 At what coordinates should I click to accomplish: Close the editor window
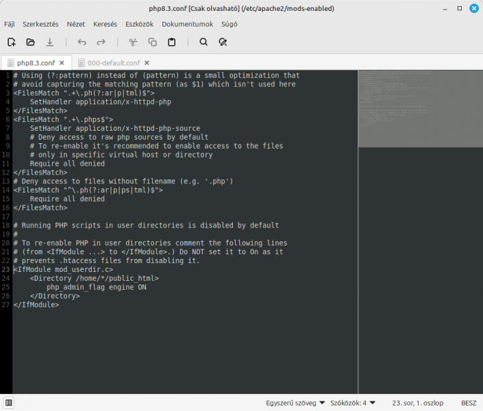(x=474, y=9)
